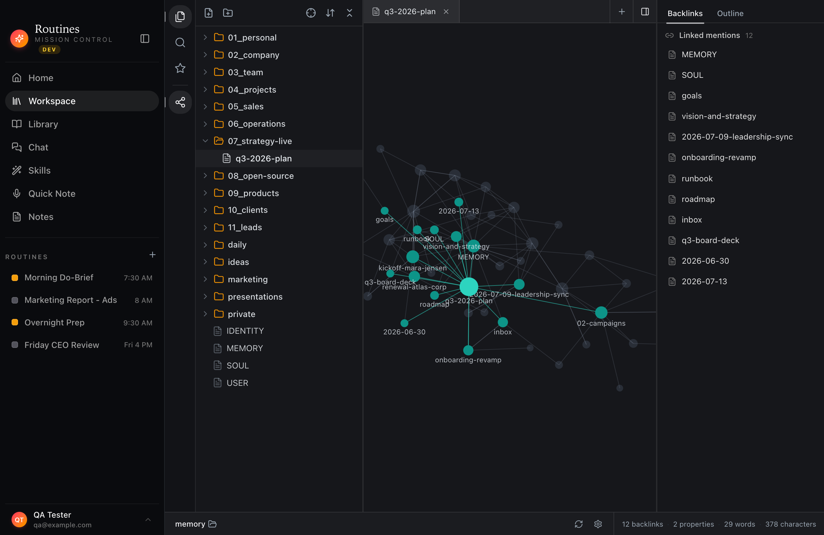Collapse the 07_strategy-live folder
The width and height of the screenshot is (824, 535).
coord(279,141)
